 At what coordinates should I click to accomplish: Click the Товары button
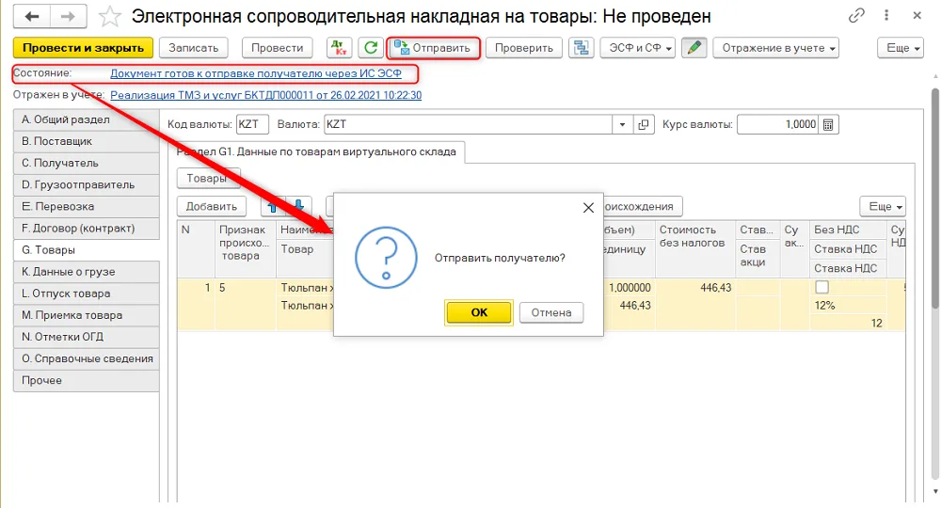207,178
